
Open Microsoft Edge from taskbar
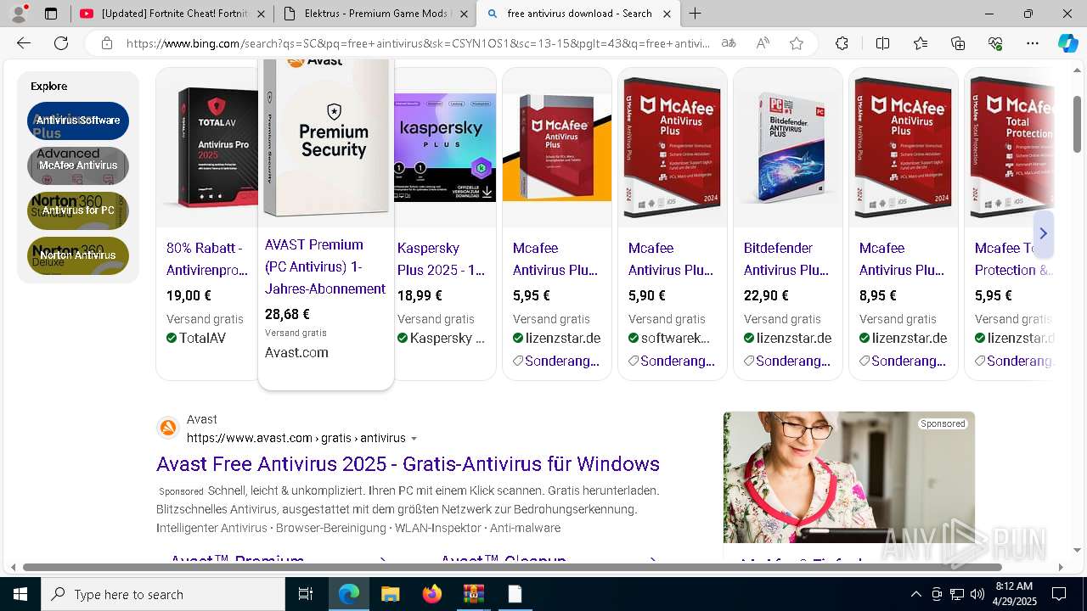(x=349, y=594)
